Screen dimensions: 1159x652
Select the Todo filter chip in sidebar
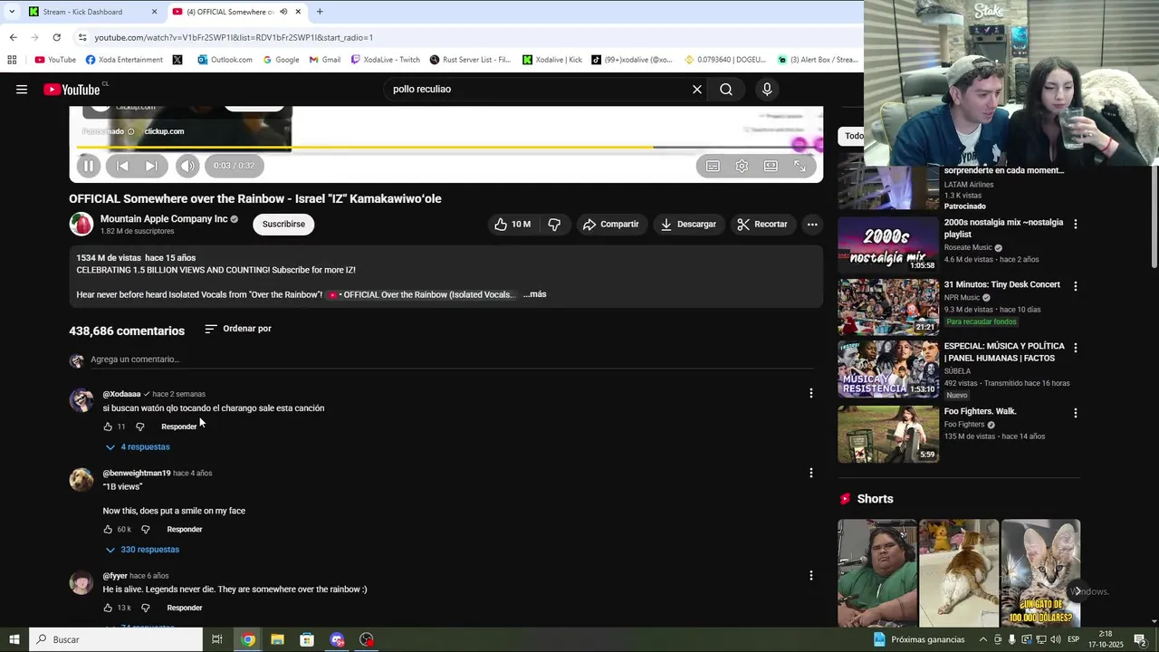pos(854,136)
